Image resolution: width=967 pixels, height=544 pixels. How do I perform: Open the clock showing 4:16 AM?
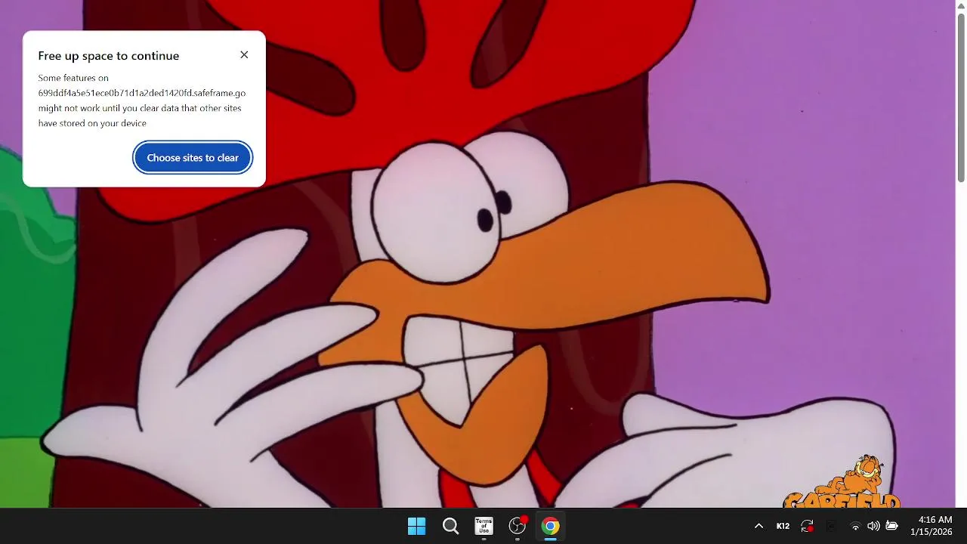[931, 526]
